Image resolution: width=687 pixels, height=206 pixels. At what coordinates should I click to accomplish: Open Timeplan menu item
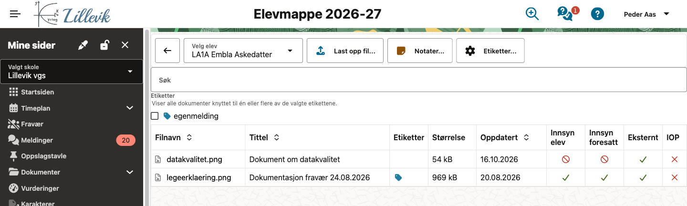point(36,108)
